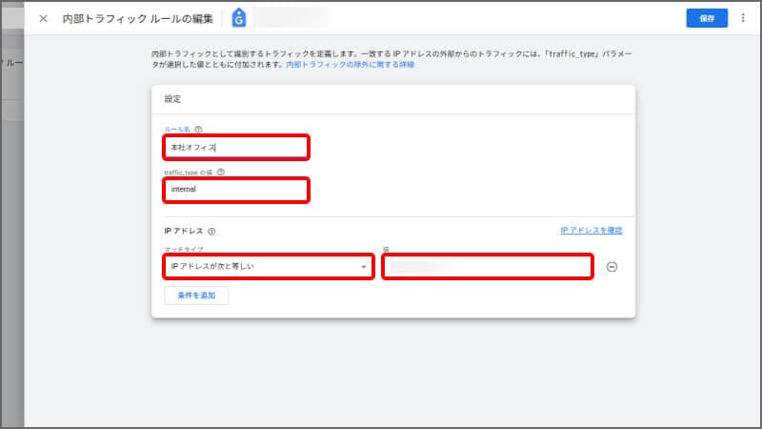Close the internal traffic rule editor
The width and height of the screenshot is (762, 429).
(43, 18)
